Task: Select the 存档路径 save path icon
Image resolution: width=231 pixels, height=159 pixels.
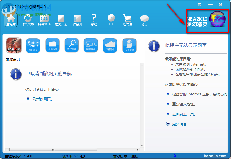Action: click(52, 45)
